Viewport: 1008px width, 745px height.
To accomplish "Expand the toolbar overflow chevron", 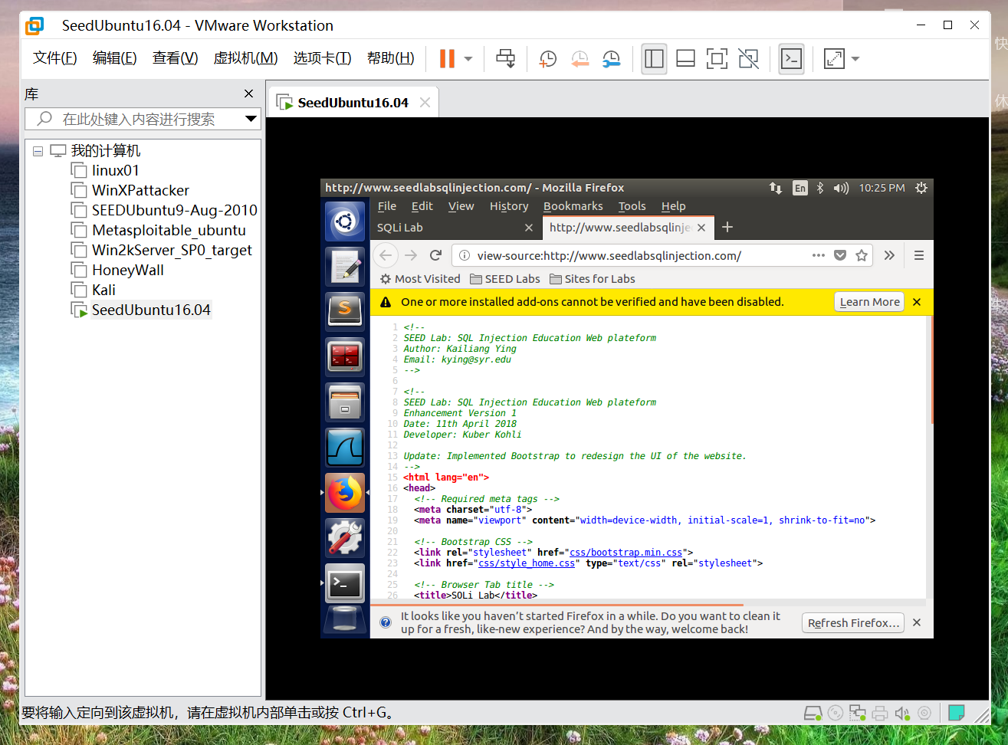I will pos(889,255).
